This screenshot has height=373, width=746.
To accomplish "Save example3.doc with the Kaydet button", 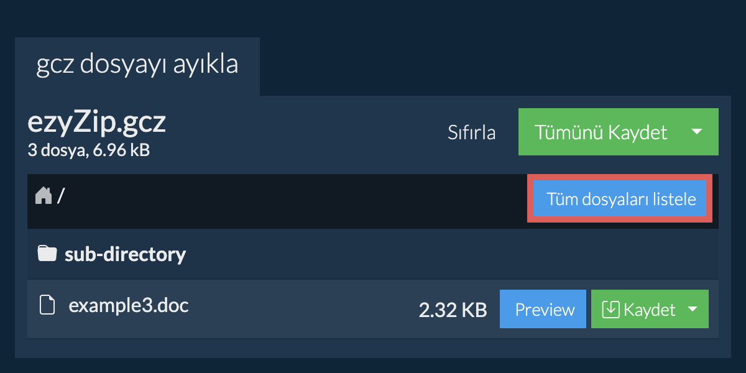I will point(637,309).
